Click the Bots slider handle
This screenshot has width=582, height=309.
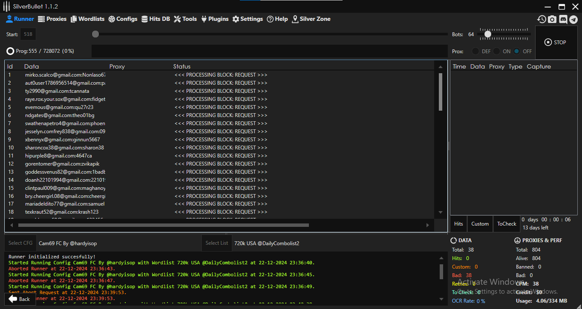(x=488, y=34)
